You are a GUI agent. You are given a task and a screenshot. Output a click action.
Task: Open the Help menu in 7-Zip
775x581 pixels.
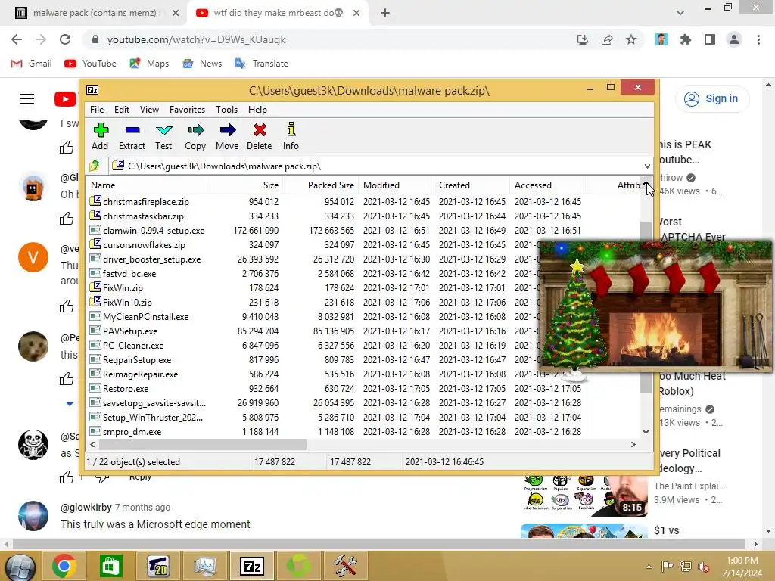click(x=257, y=110)
